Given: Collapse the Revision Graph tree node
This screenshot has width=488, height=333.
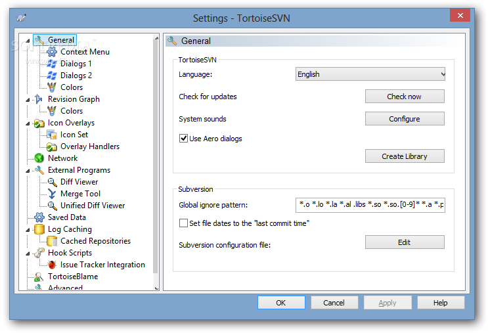Looking at the screenshot, I should 28,100.
